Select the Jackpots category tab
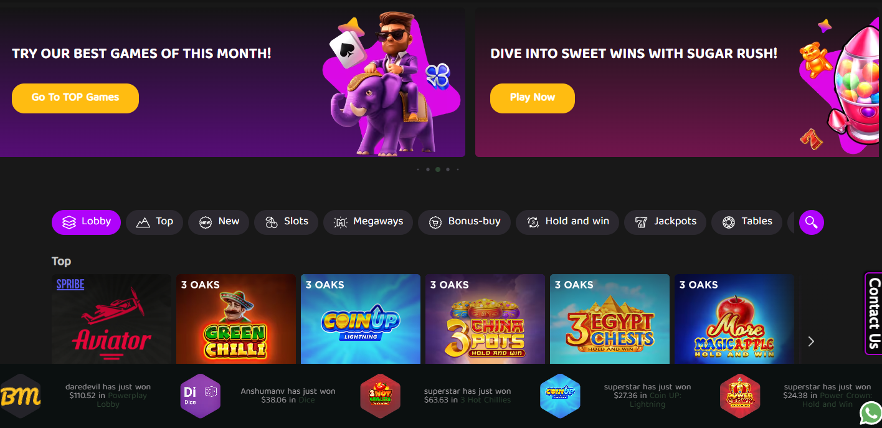882x428 pixels. click(x=665, y=222)
